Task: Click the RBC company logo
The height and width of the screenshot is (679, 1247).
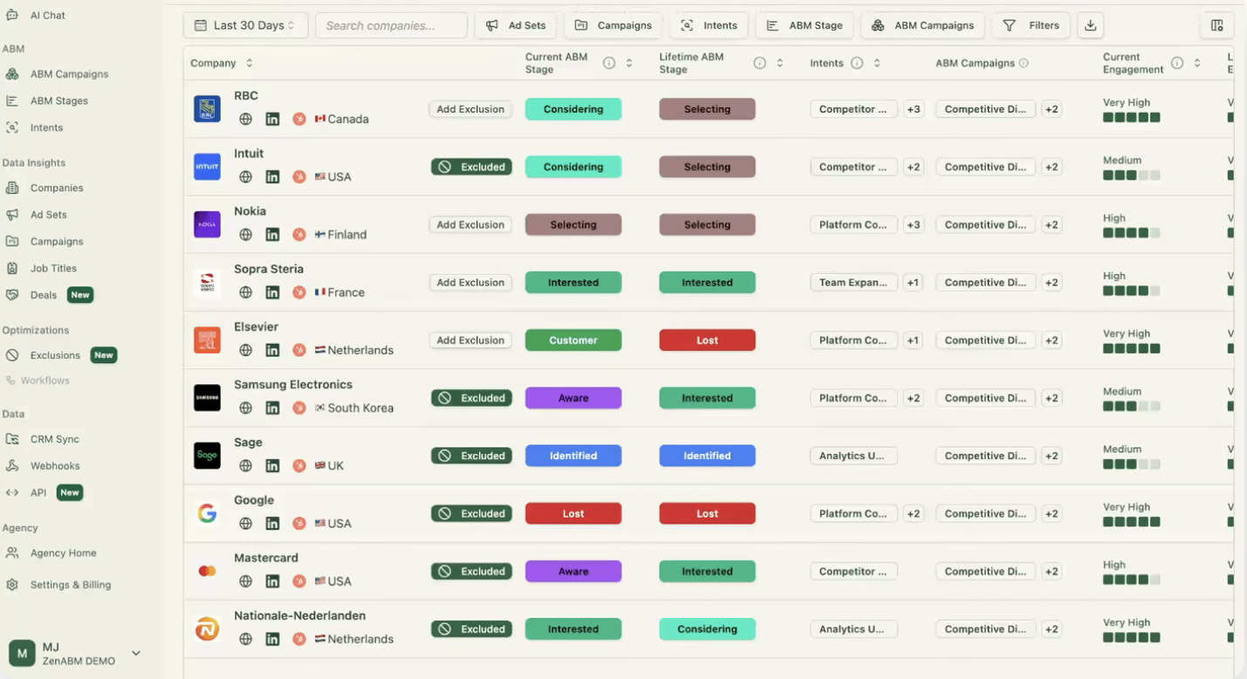Action: 207,109
